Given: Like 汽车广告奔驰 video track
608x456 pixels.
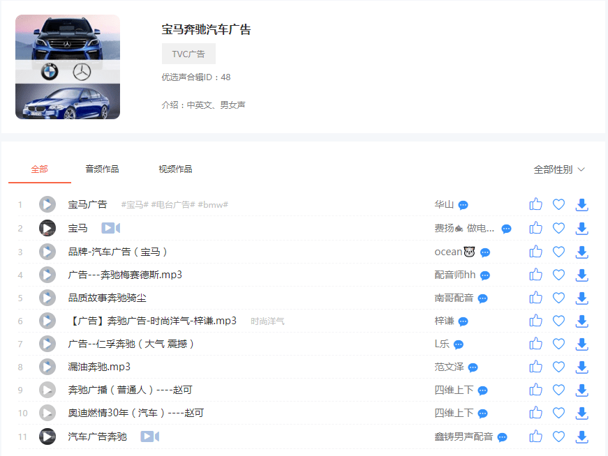Looking at the screenshot, I should pos(535,436).
